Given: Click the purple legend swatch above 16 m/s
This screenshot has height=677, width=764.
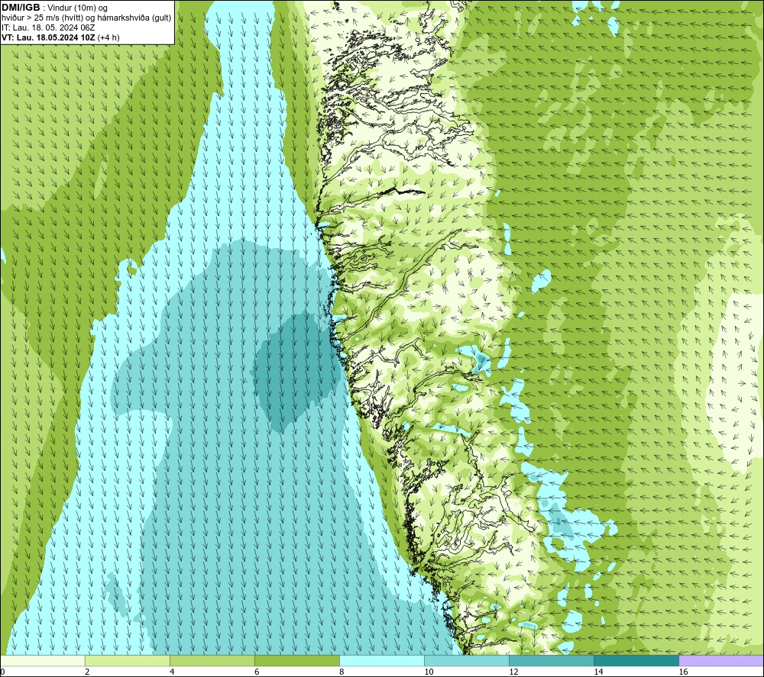Looking at the screenshot, I should point(721,661).
